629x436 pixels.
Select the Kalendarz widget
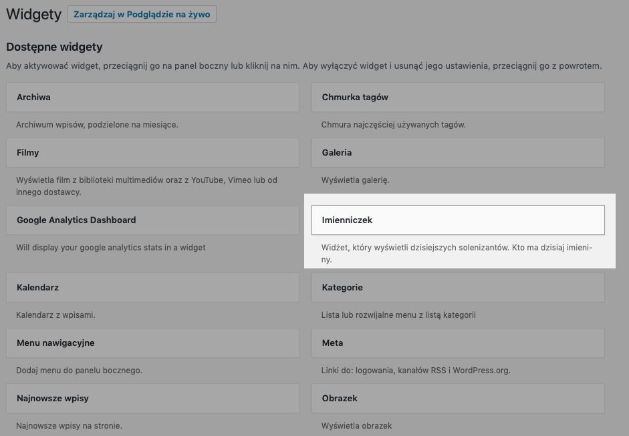152,288
